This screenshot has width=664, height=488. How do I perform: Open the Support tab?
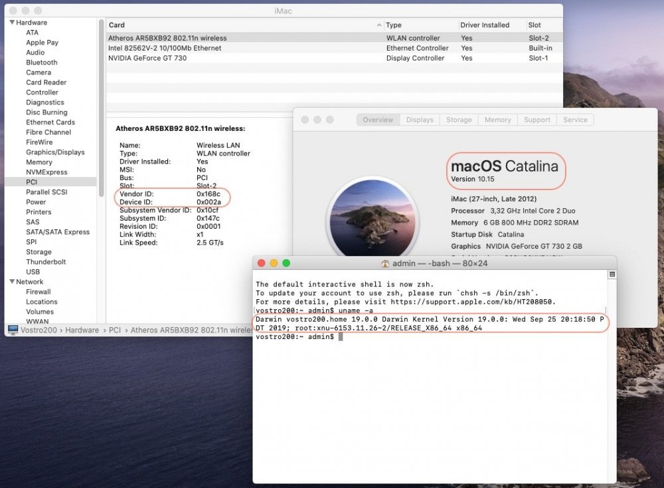(537, 120)
